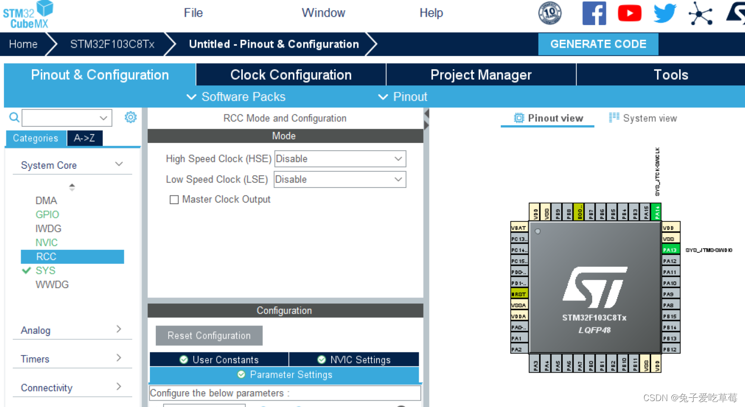Select the NRST pin on chip
745x407 pixels.
click(x=519, y=294)
